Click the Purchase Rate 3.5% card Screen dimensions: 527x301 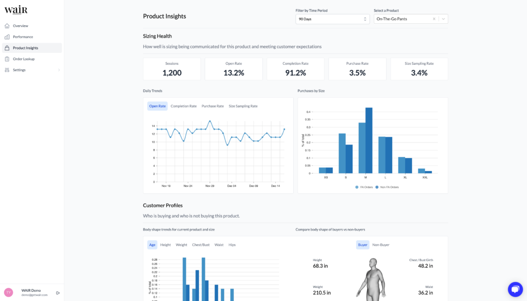357,69
